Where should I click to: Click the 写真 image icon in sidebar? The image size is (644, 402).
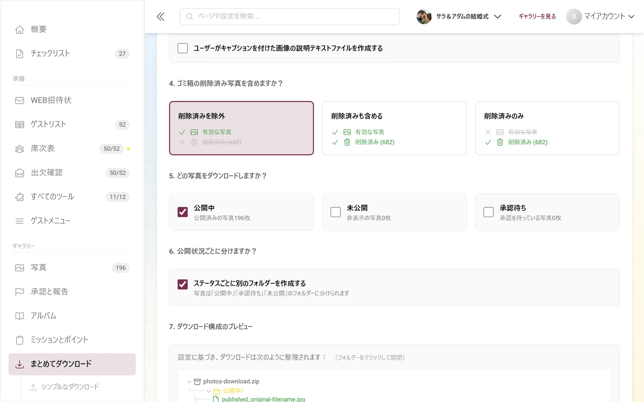pos(20,268)
